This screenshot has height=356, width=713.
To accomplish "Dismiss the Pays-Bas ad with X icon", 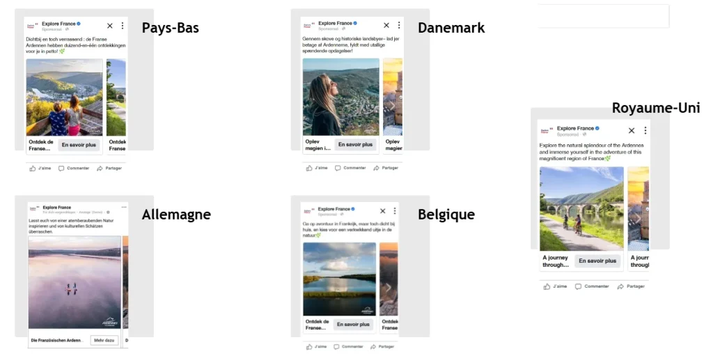I will tap(109, 26).
